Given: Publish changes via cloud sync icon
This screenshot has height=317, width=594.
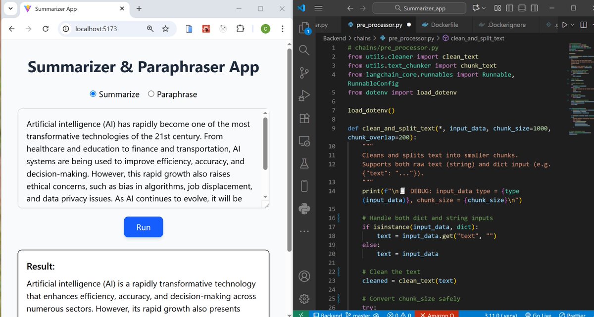Looking at the screenshot, I should click(376, 315).
